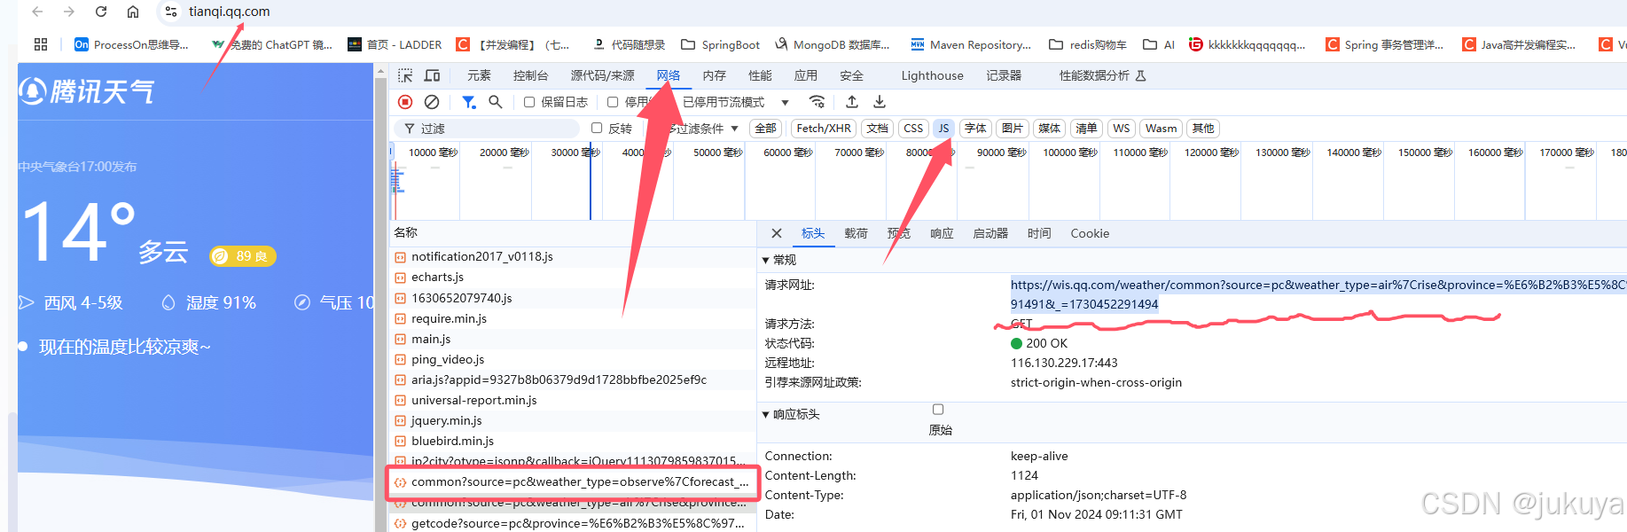This screenshot has width=1627, height=532.
Task: Open the SpringBoot bookmark folder
Action: coord(720,44)
